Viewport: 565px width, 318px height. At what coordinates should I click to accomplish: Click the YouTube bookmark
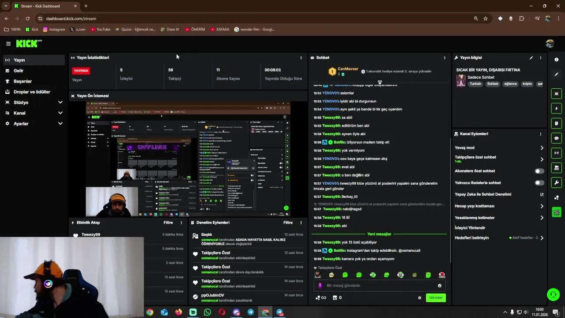point(100,30)
